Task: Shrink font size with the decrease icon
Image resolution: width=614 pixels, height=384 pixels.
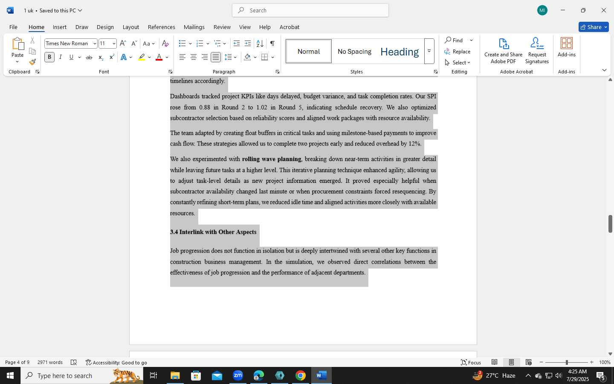Action: tap(134, 44)
